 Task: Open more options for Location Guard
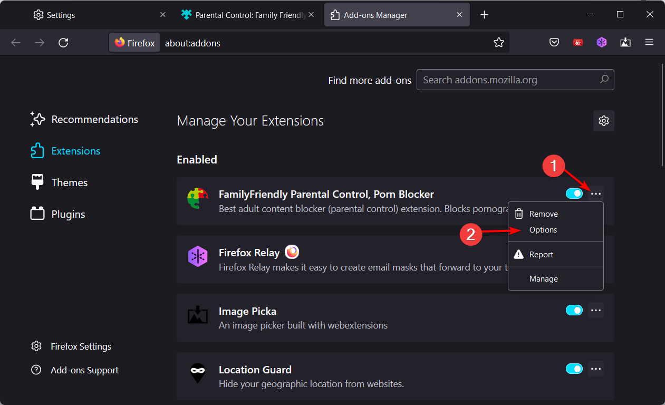click(596, 369)
